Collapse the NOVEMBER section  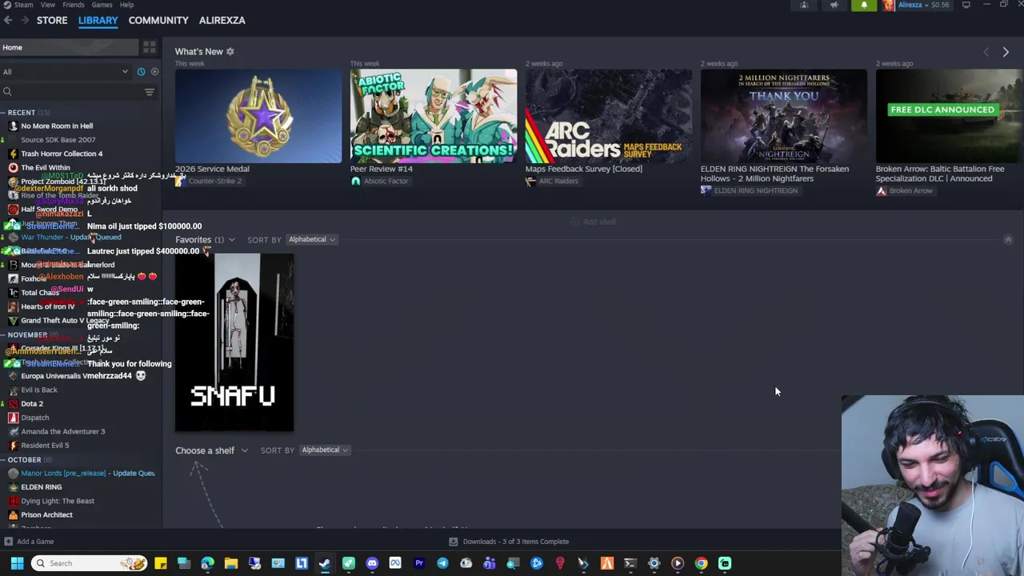pos(3,335)
